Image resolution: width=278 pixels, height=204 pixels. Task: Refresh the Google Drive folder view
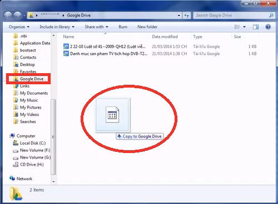point(186,16)
